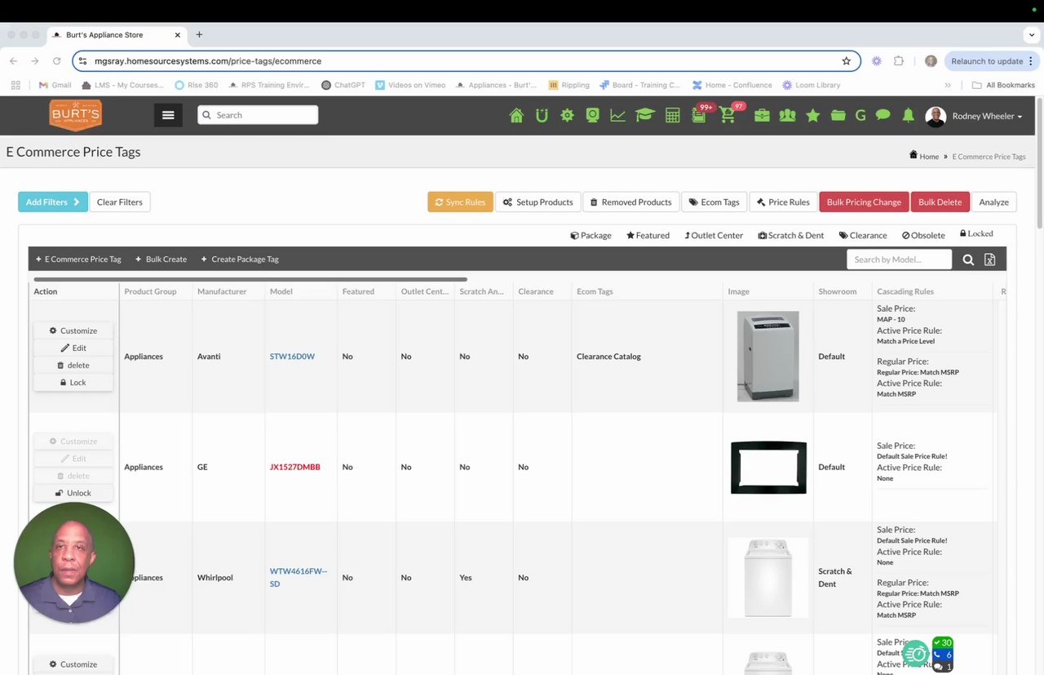1044x675 pixels.
Task: Go to Home via green house icon
Action: [516, 116]
